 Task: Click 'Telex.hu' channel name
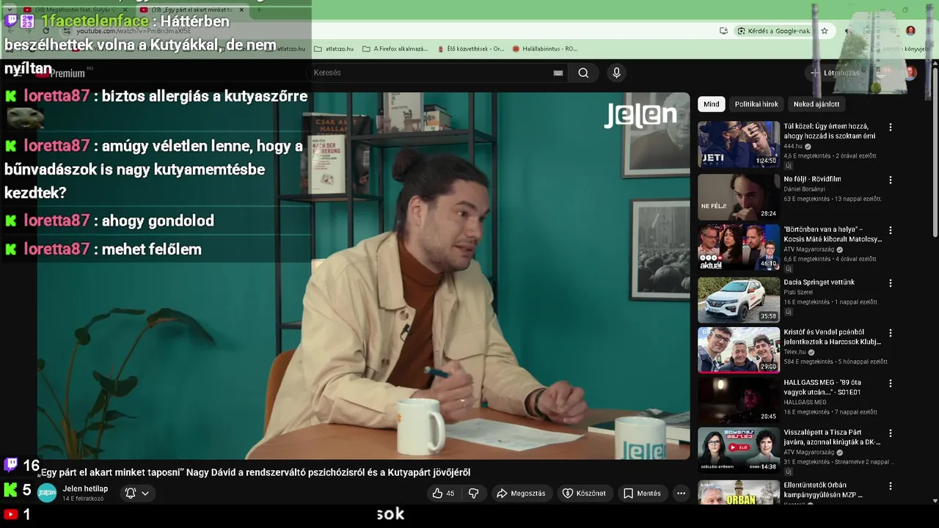(794, 352)
